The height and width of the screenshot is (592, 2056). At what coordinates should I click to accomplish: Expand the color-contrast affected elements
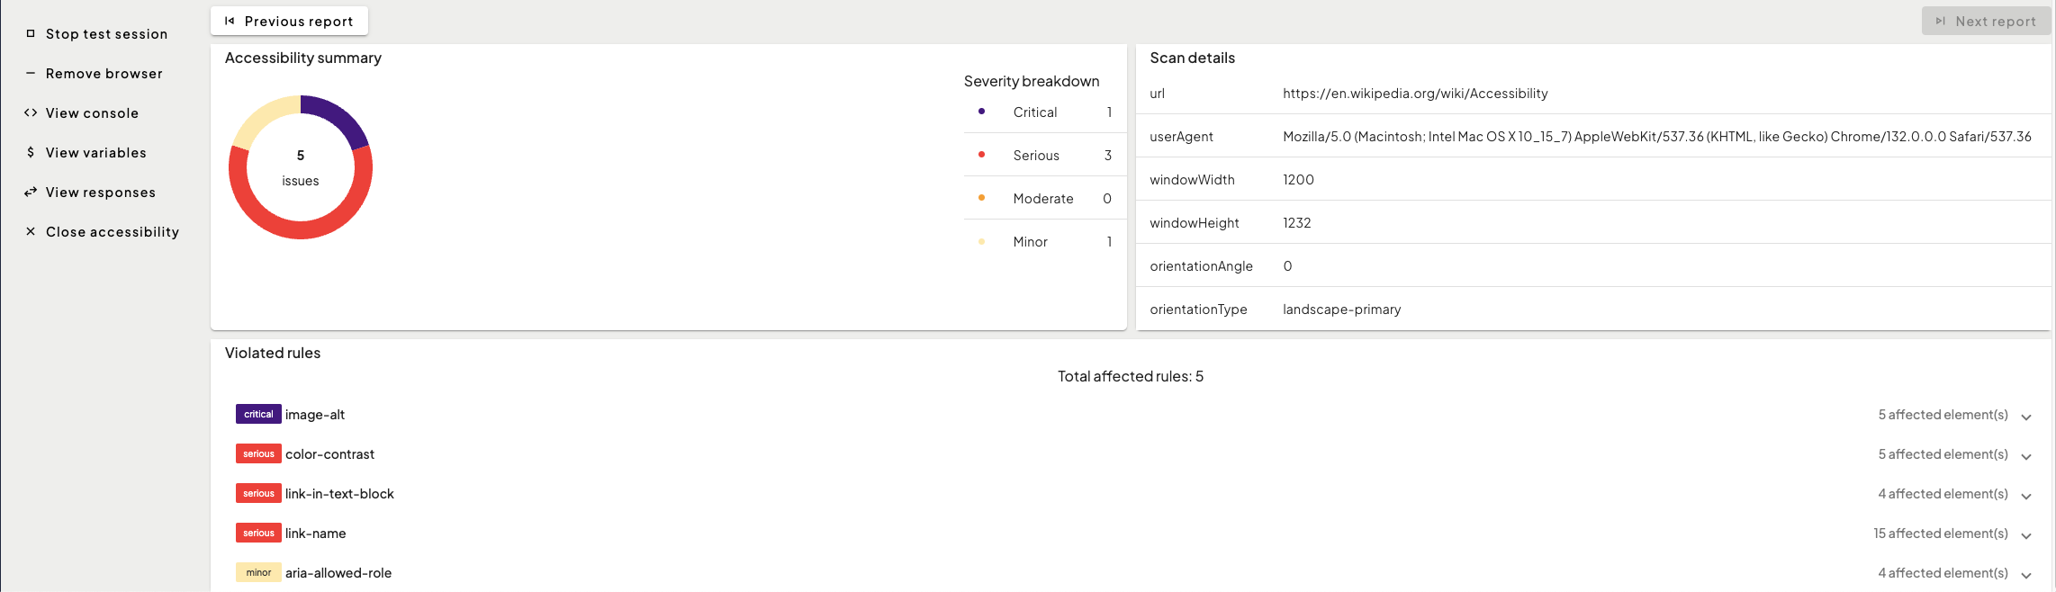(x=2026, y=456)
